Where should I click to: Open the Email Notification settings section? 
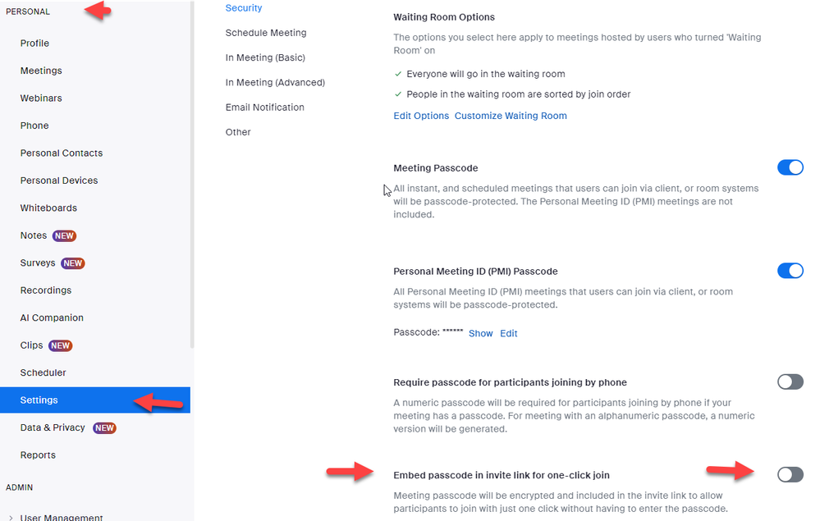264,107
